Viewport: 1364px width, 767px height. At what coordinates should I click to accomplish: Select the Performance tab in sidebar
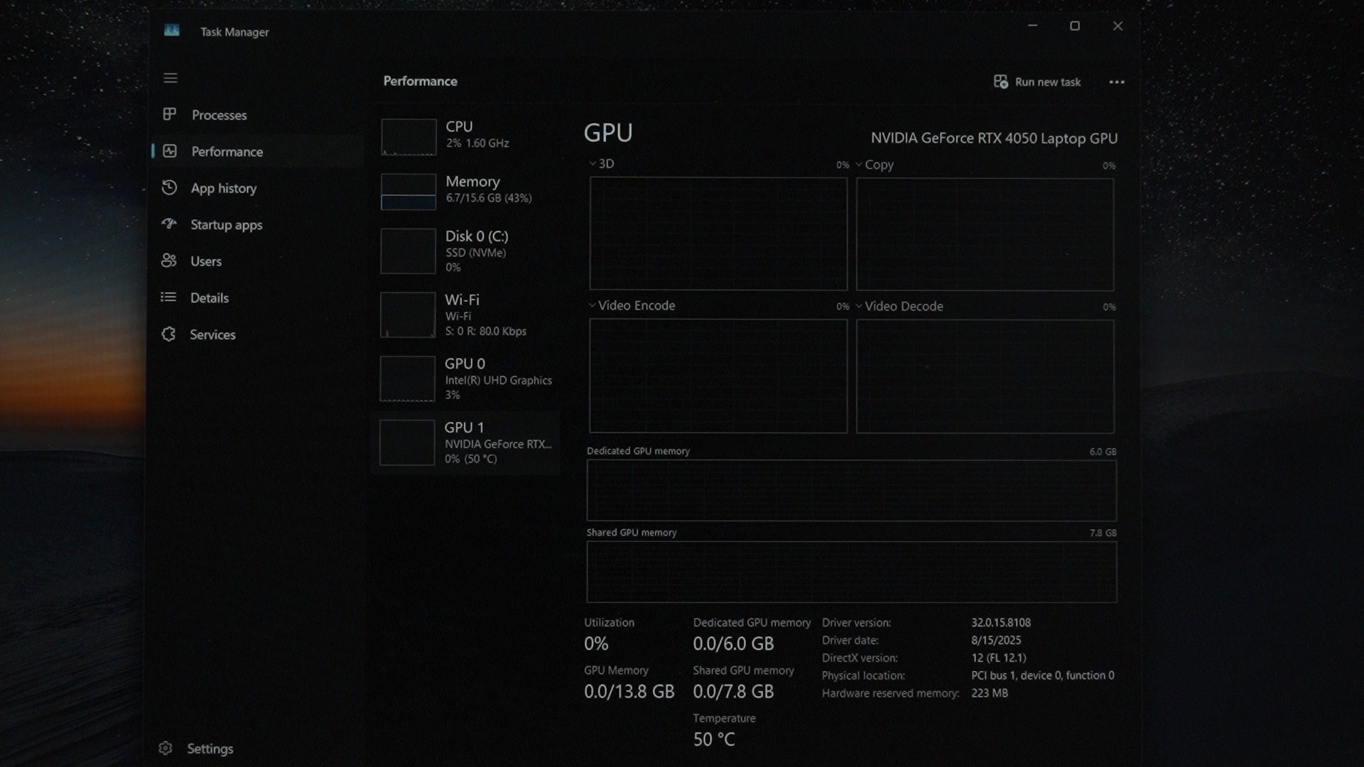click(x=227, y=151)
